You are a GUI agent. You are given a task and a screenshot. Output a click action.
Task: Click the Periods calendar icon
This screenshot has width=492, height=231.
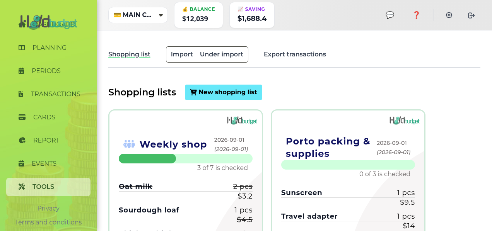point(21,71)
